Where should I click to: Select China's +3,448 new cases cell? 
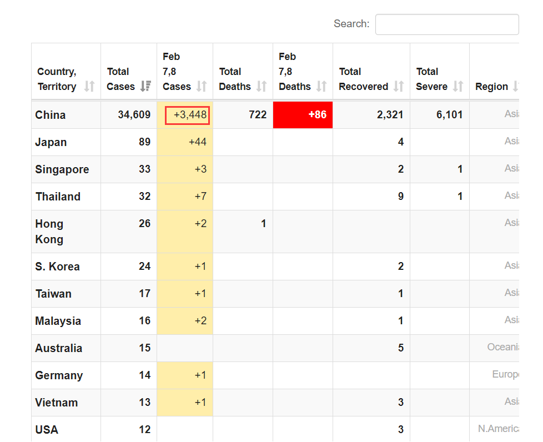coord(187,115)
